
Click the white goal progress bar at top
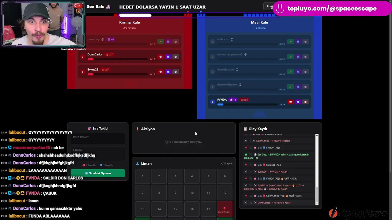[135, 15]
